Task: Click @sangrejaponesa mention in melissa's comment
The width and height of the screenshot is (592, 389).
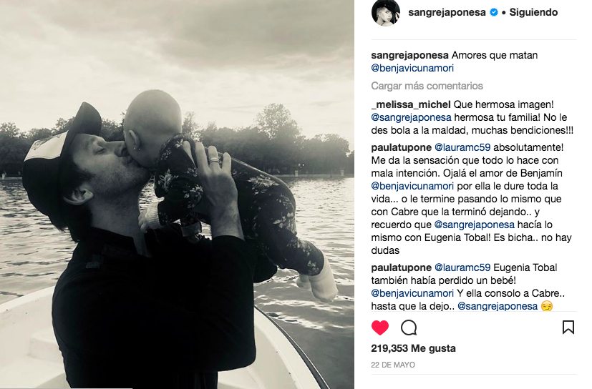Action: tap(411, 117)
